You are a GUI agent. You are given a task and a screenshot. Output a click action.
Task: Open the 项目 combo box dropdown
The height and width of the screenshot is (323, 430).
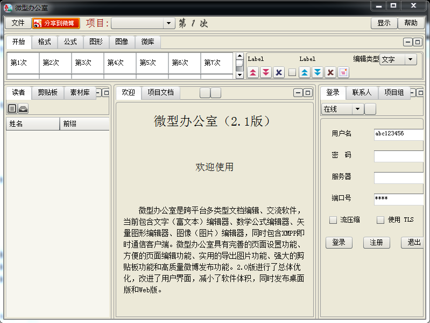coord(169,23)
